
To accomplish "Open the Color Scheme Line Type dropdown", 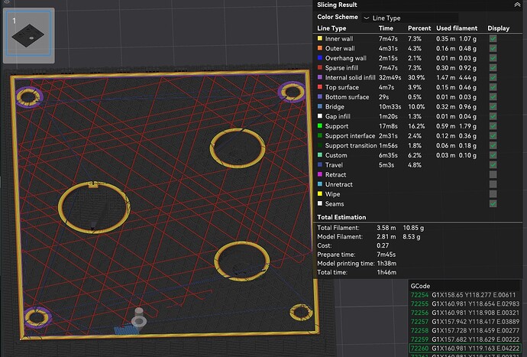I will pos(410,18).
